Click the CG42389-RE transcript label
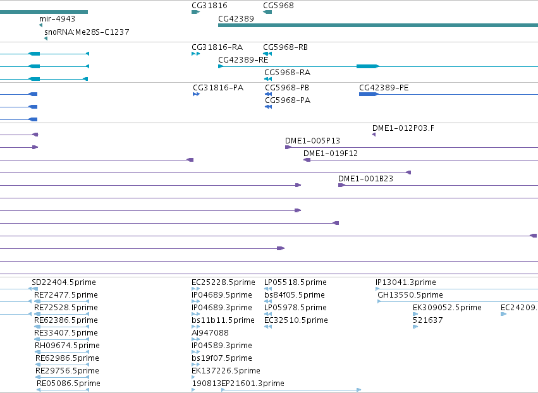This screenshot has height=393, width=538. [243, 60]
